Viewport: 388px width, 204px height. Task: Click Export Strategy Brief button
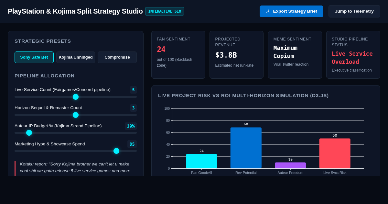click(291, 11)
